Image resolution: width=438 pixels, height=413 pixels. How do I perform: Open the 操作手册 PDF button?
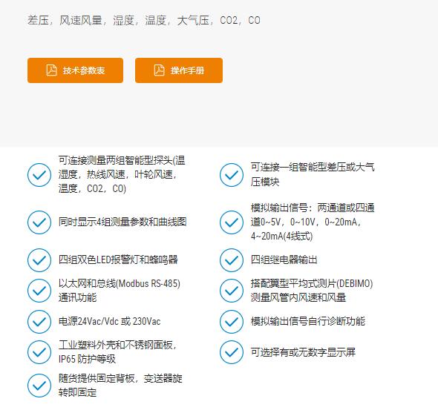click(x=179, y=70)
